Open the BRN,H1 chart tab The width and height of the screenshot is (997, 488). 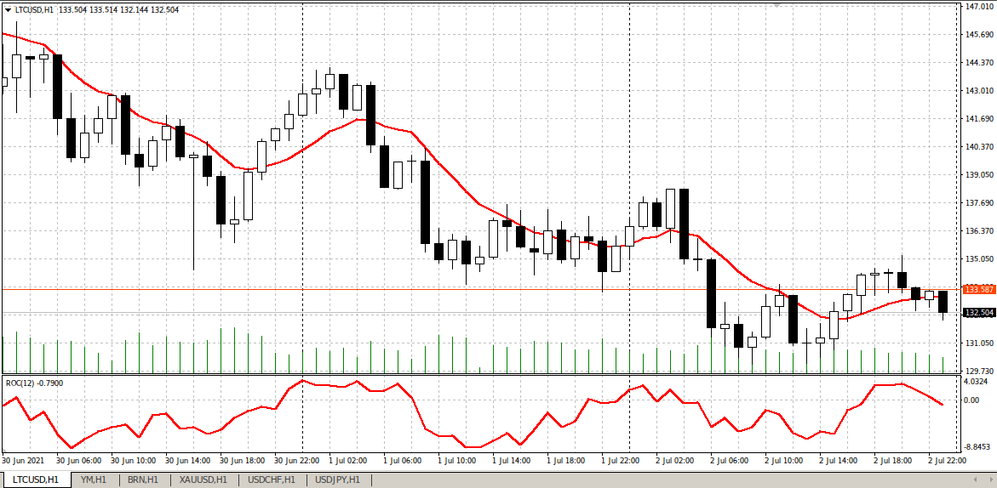140,479
